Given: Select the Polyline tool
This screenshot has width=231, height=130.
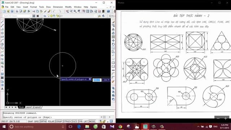Looking at the screenshot, I should click(x=2, y=29).
